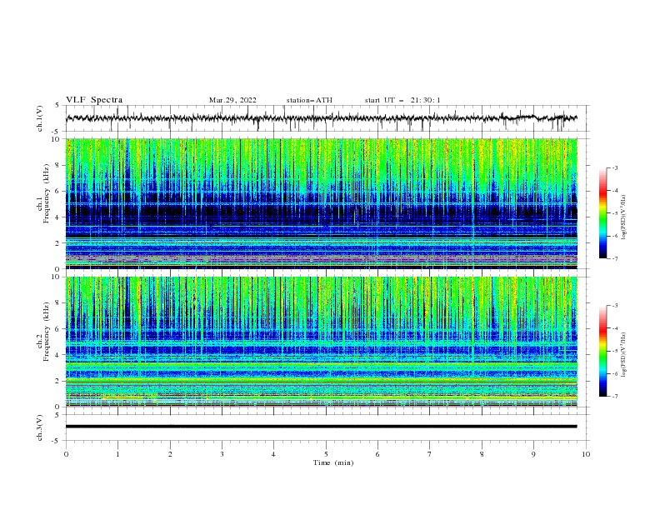Click the ch.1 voltage waveform trace
The image size is (660, 510).
tap(321, 118)
